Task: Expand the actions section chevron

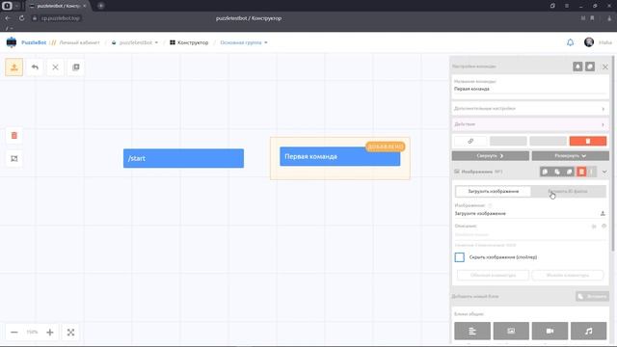Action: pyautogui.click(x=603, y=124)
